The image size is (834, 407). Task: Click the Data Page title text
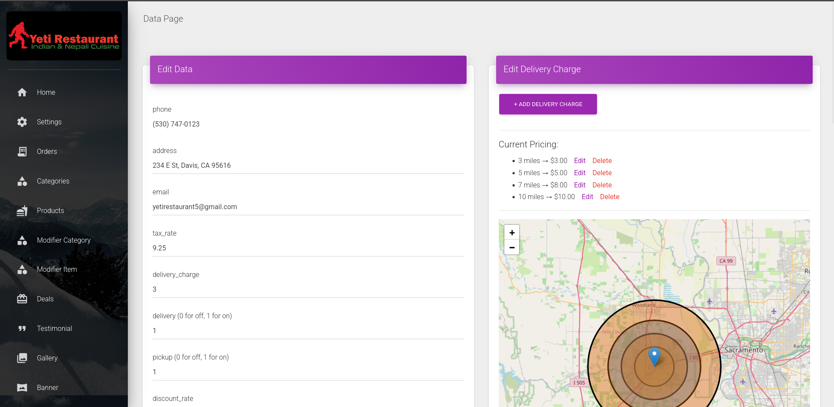(x=163, y=19)
